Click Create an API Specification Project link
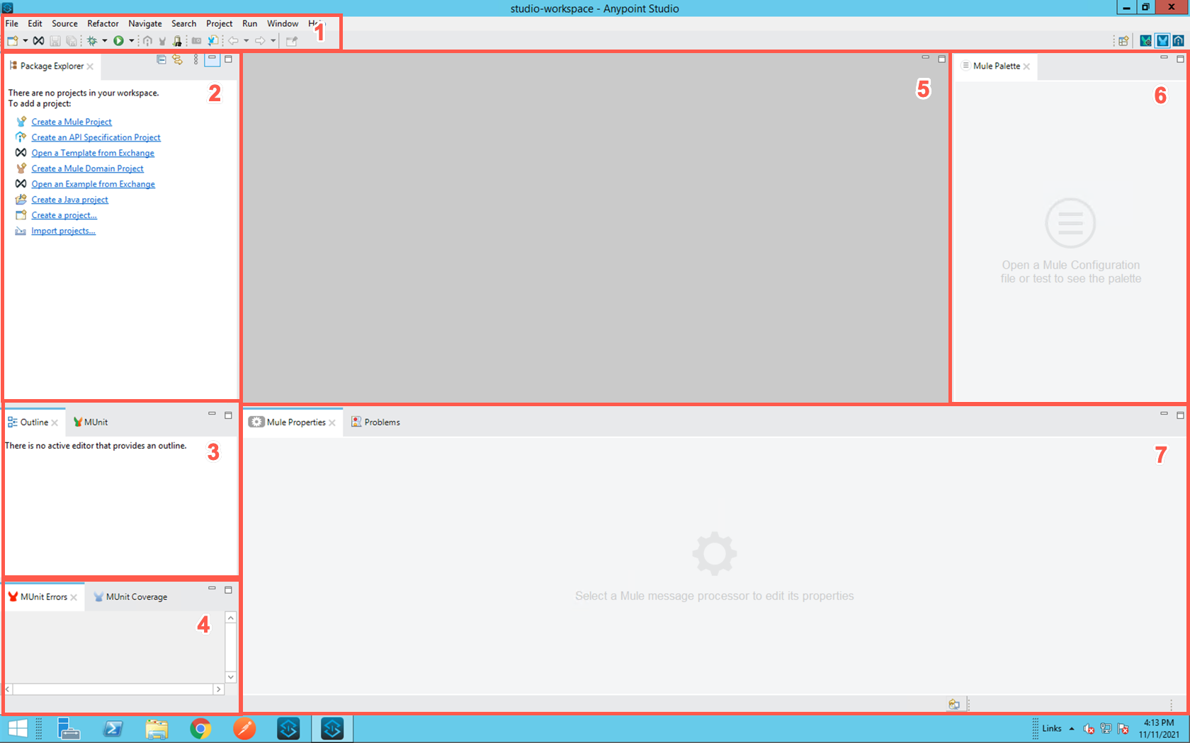The image size is (1190, 743). 96,137
